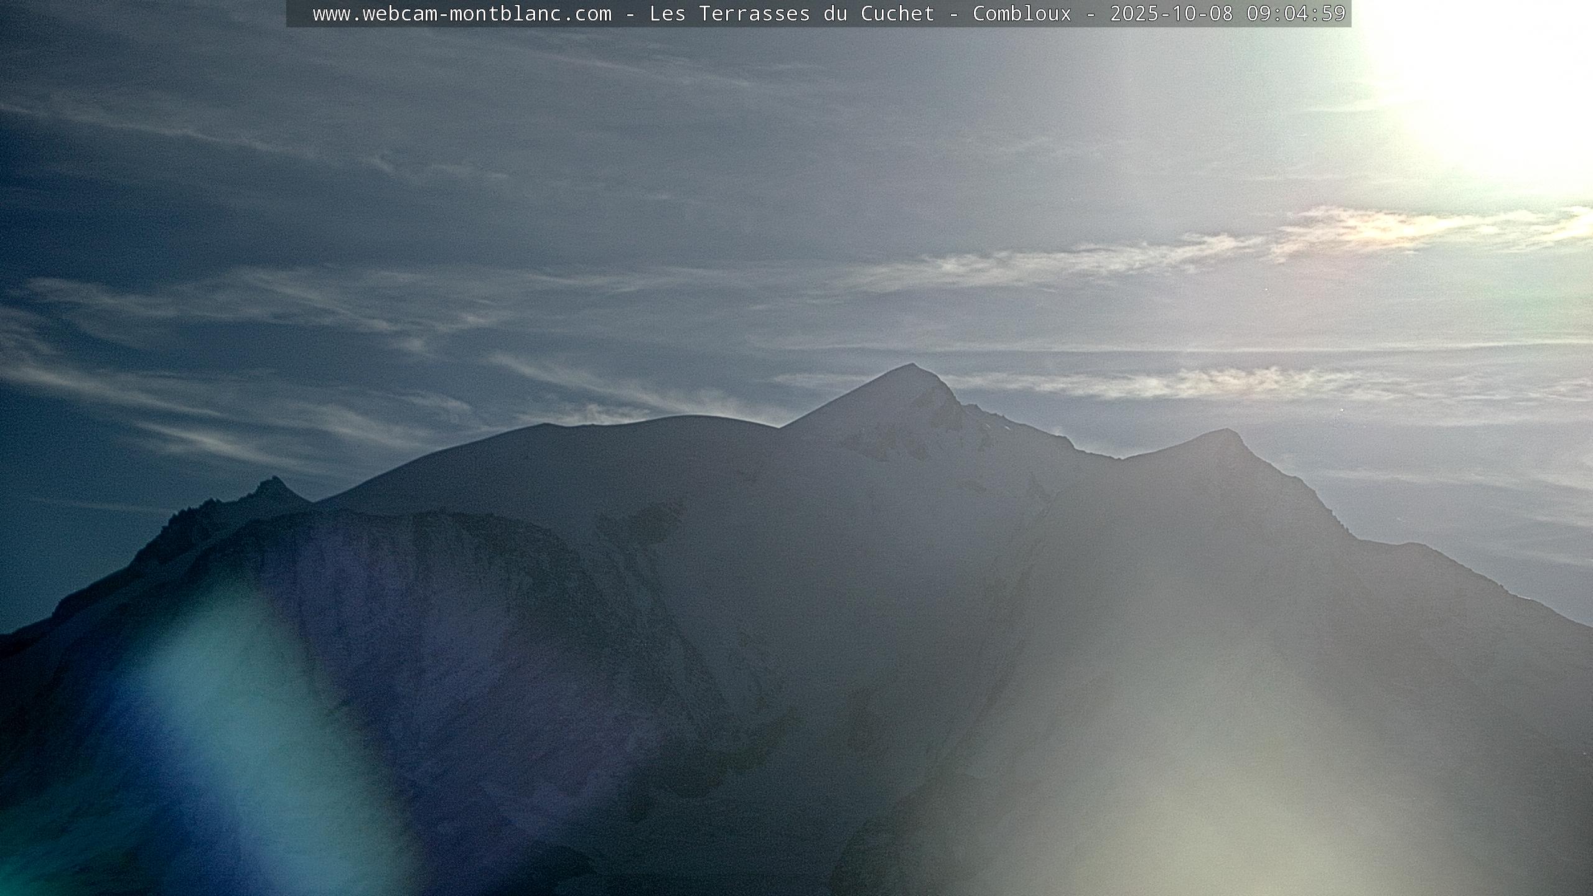Click the Combloux location text
This screenshot has width=1593, height=896.
(1022, 14)
